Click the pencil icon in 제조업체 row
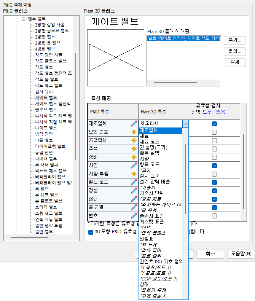The height and width of the screenshot is (301, 255). [x=134, y=124]
